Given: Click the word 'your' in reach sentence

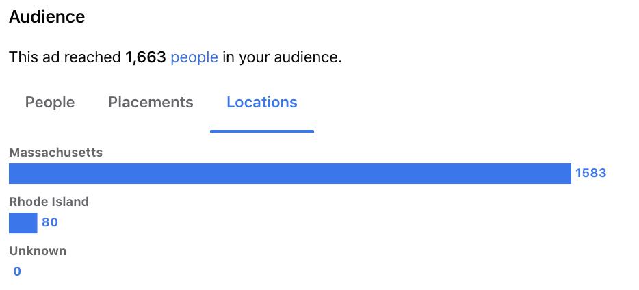Looking at the screenshot, I should click(255, 58).
